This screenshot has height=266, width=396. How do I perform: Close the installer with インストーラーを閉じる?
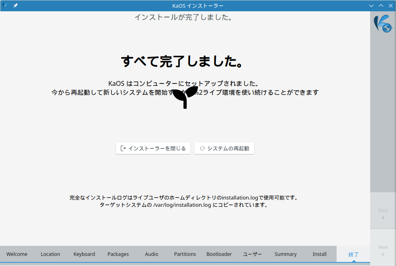click(x=153, y=148)
